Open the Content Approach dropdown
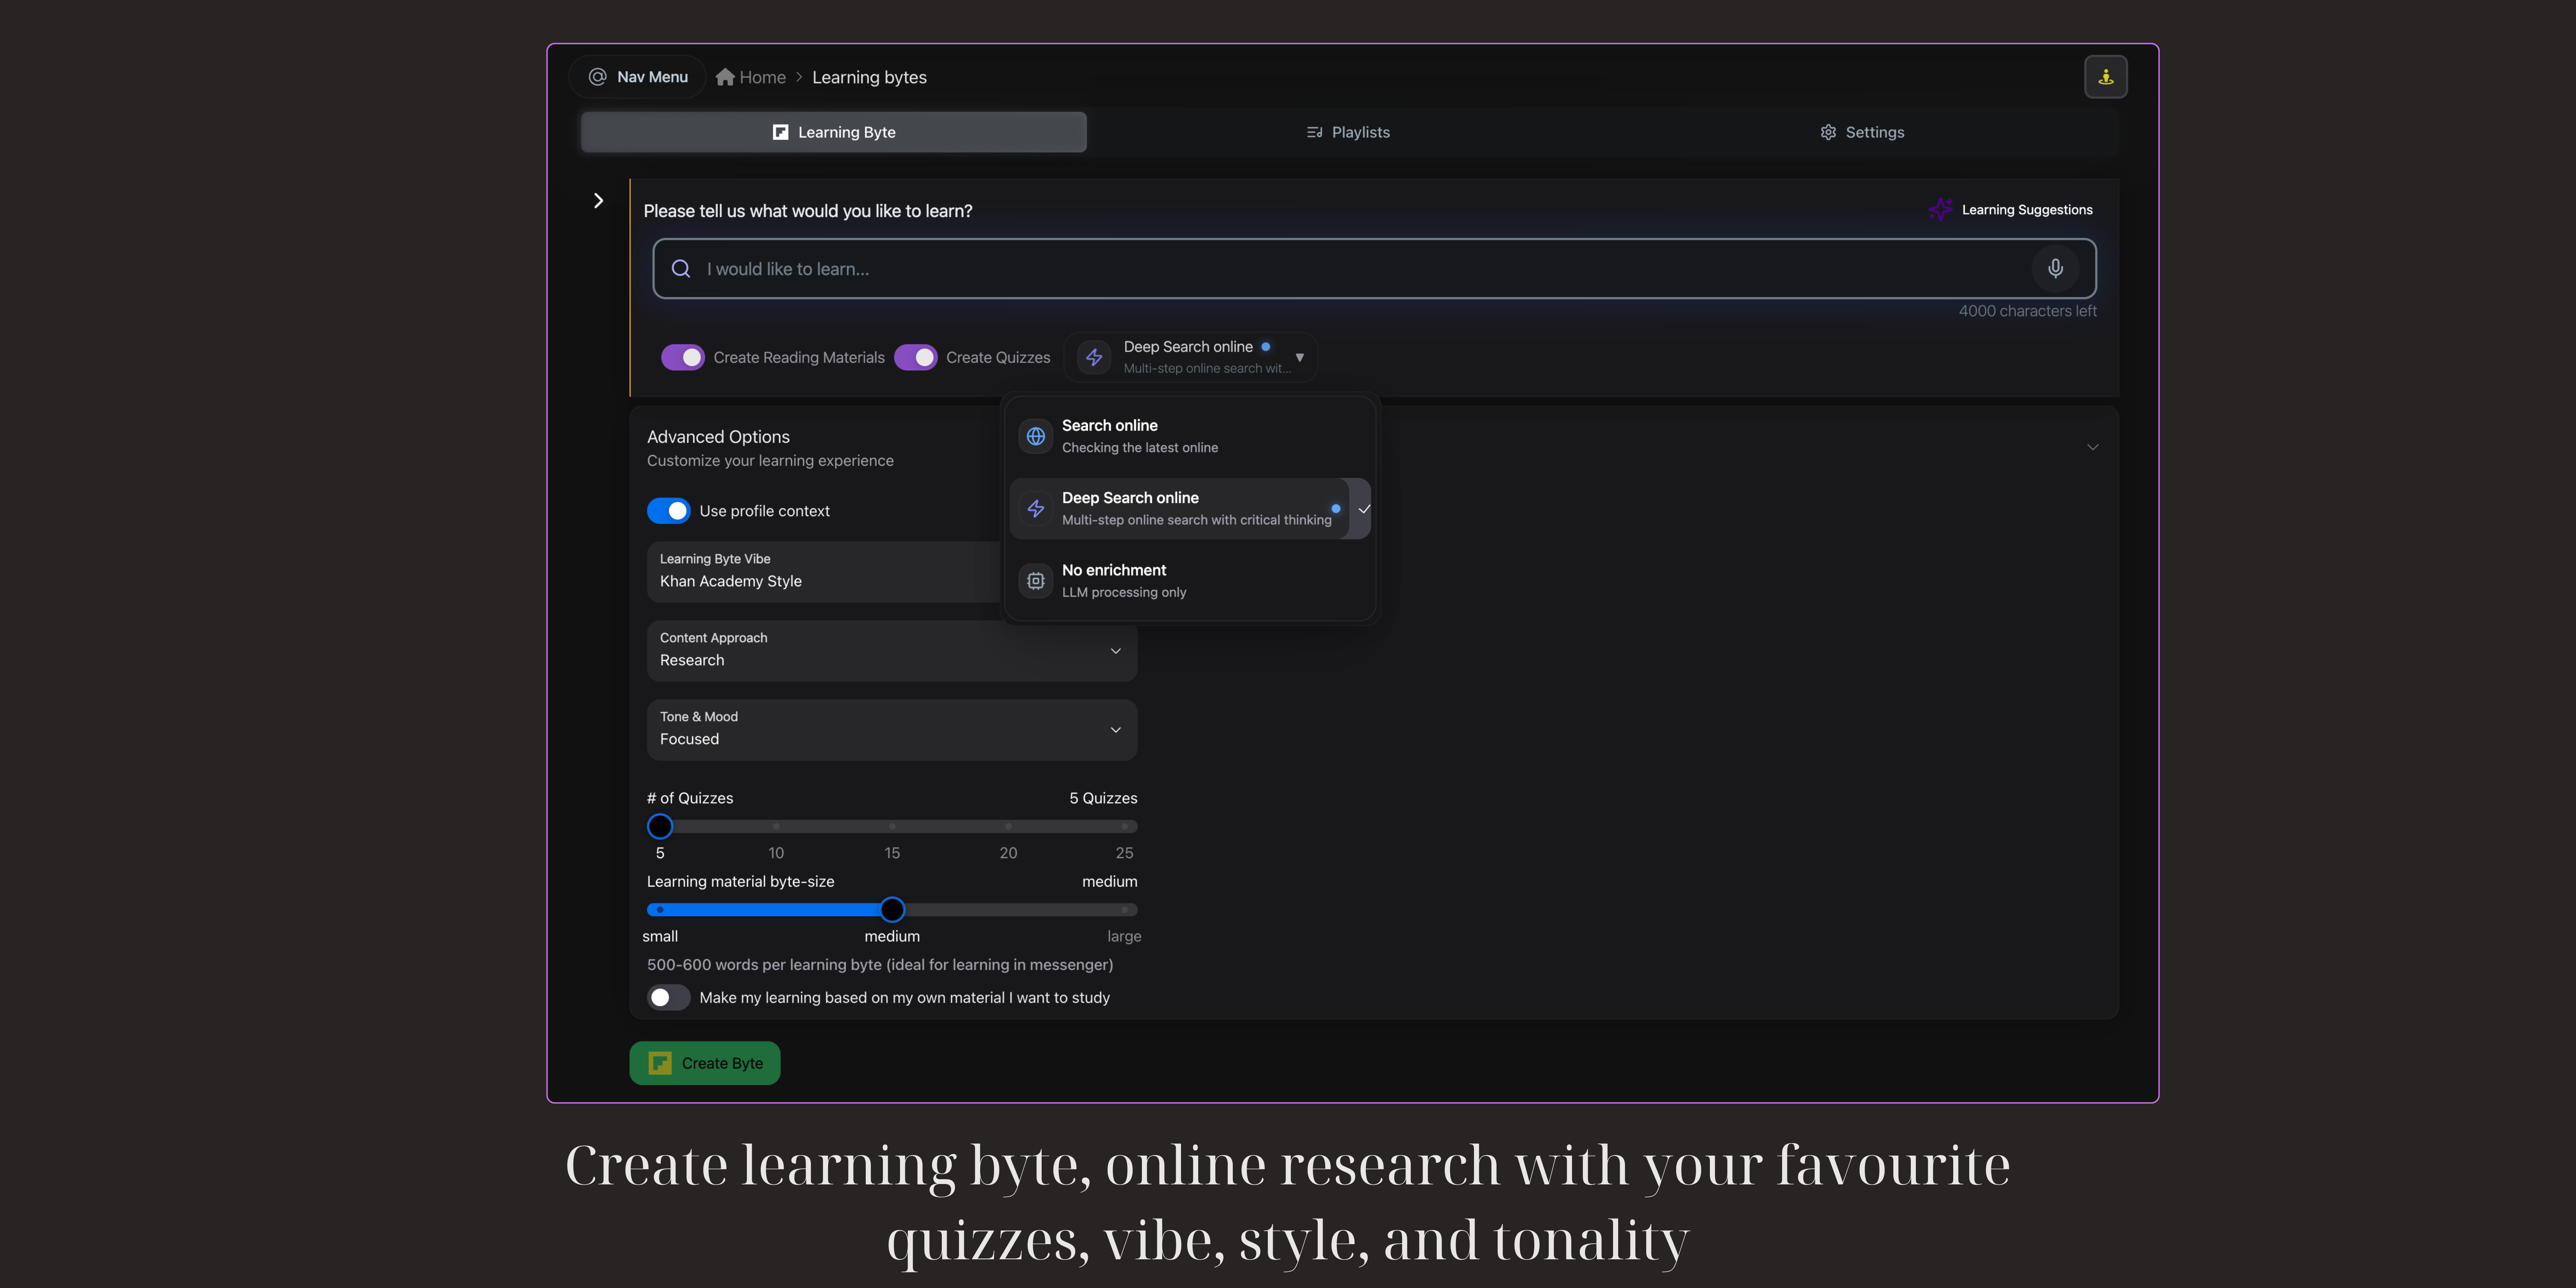 (x=892, y=651)
